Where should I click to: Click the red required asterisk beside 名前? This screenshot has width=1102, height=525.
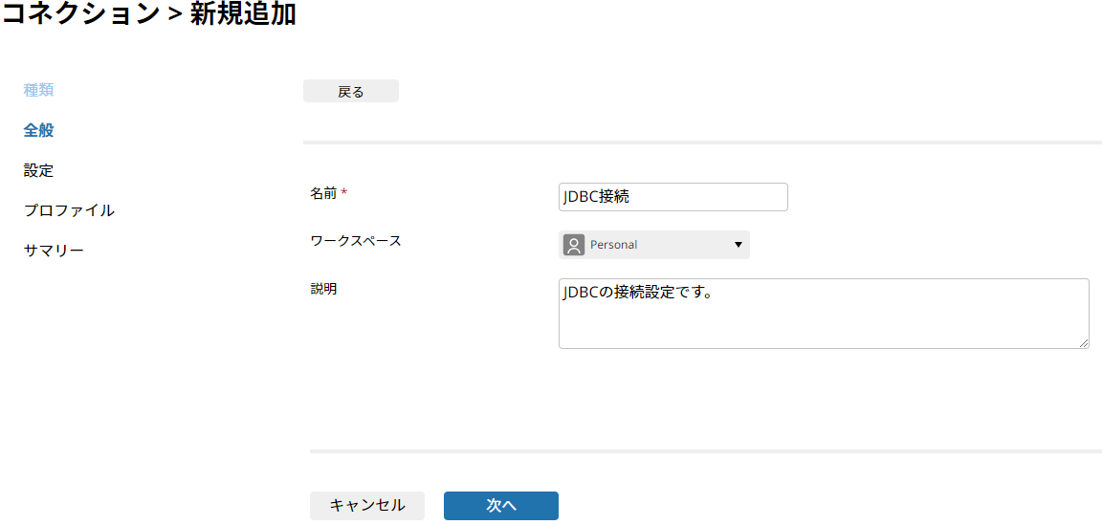[344, 192]
